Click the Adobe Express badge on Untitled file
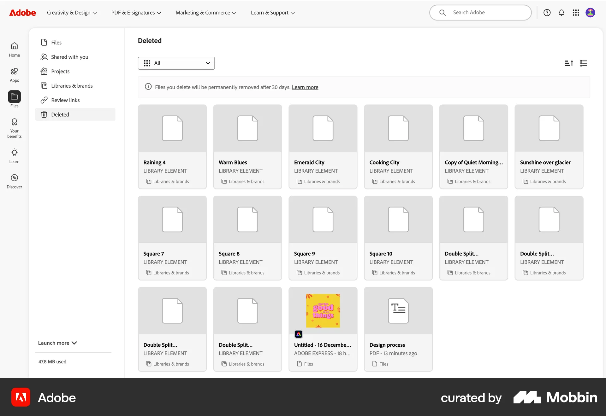606x416 pixels. click(298, 334)
